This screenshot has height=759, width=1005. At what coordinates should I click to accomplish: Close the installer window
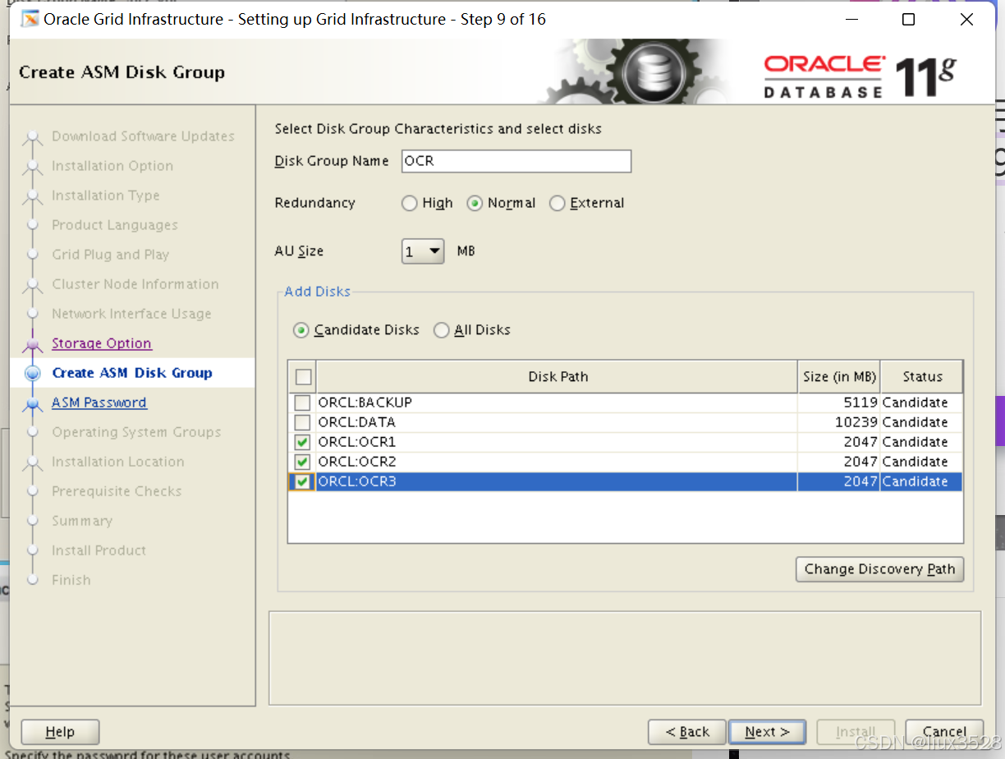coord(966,19)
